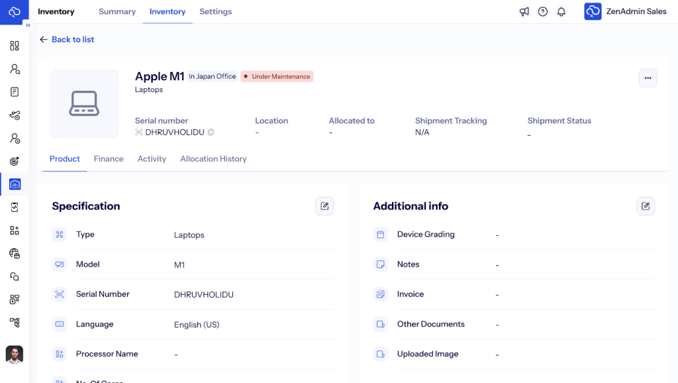
Task: Switch to the Activity tab
Action: click(152, 159)
